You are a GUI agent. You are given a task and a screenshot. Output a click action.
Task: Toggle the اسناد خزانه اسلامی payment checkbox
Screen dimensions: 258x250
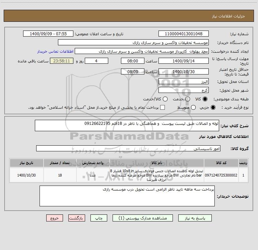pos(163,107)
